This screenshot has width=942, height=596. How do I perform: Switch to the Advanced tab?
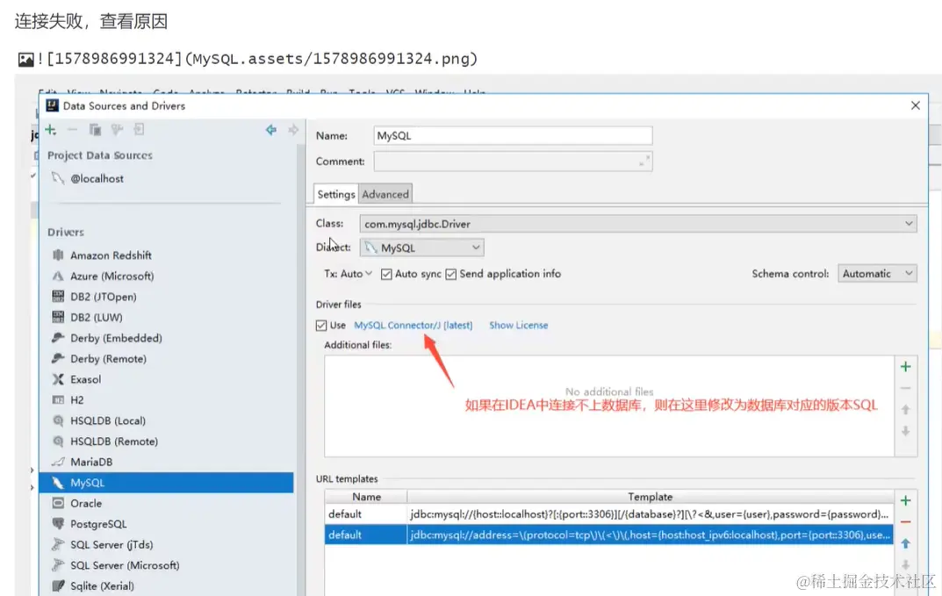pos(385,194)
